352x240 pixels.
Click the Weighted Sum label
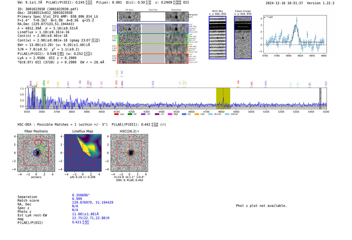(x=193, y=16)
